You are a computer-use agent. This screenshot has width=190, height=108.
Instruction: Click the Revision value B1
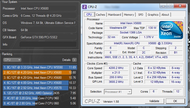click(x=176, y=52)
